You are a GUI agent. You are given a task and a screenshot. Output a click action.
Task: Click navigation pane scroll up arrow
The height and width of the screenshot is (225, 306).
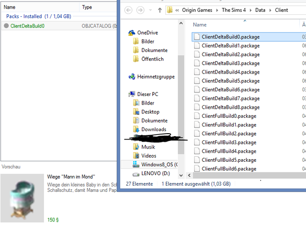(181, 23)
